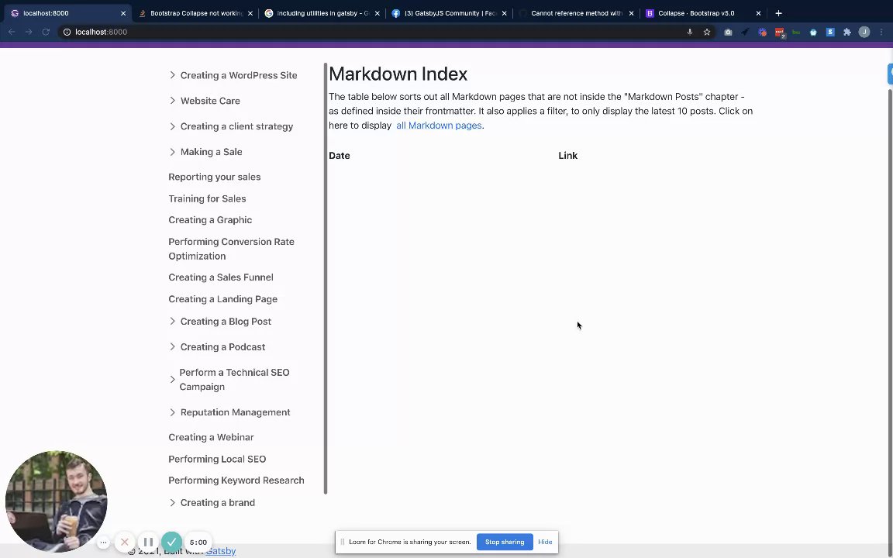The image size is (893, 558).
Task: Open the Gatsby footer link
Action: click(x=221, y=551)
